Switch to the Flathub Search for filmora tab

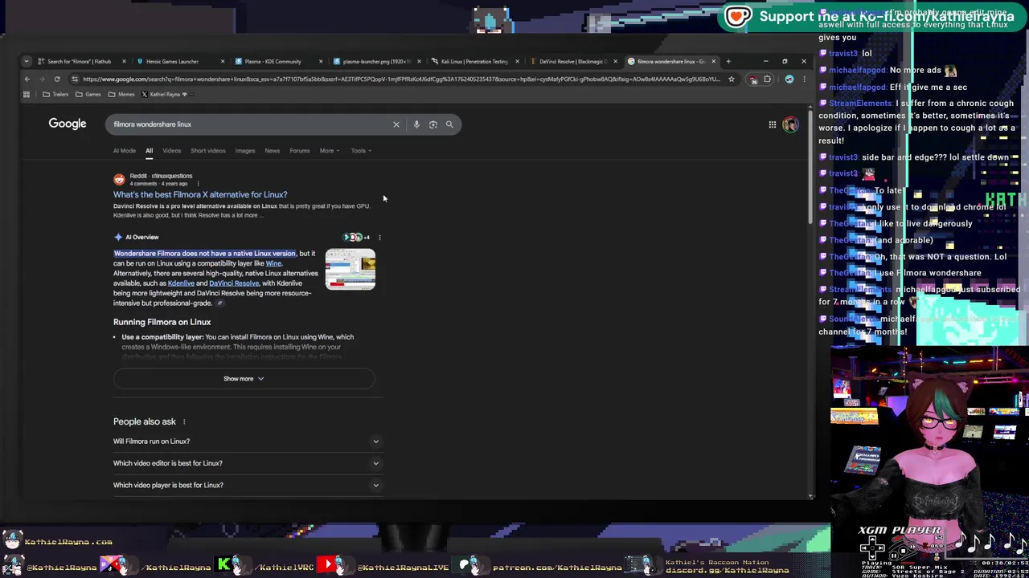(79, 61)
